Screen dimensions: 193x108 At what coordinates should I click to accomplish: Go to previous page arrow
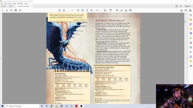click(59, 10)
